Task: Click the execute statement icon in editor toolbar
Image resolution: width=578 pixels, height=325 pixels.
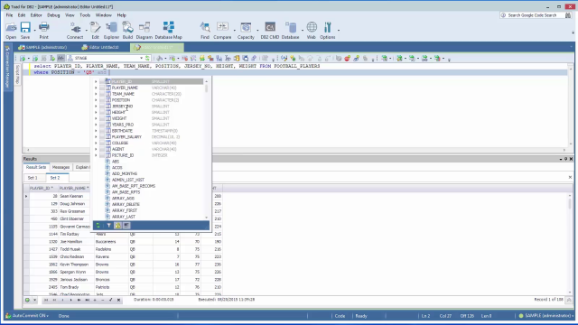Action: 23,58
